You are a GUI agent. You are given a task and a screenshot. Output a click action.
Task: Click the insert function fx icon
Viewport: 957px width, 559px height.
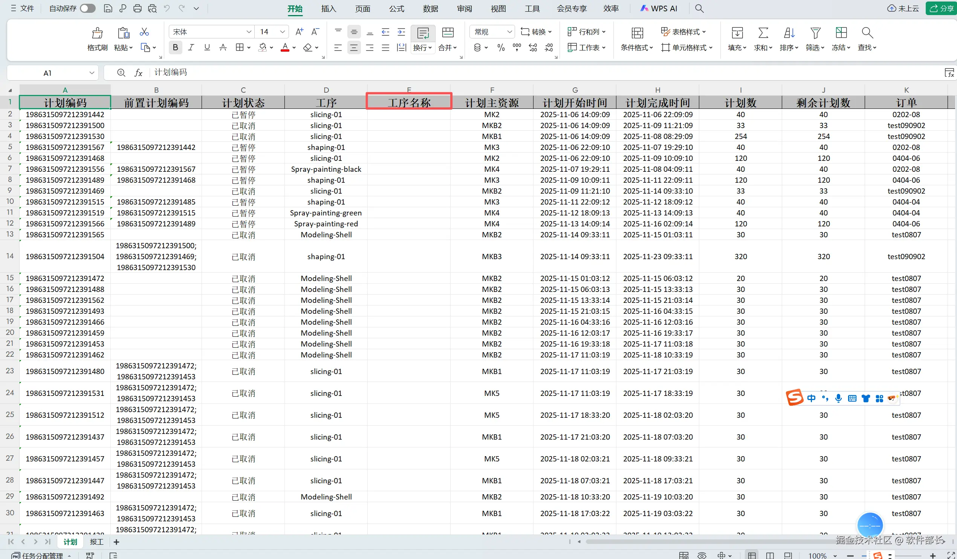pos(138,73)
